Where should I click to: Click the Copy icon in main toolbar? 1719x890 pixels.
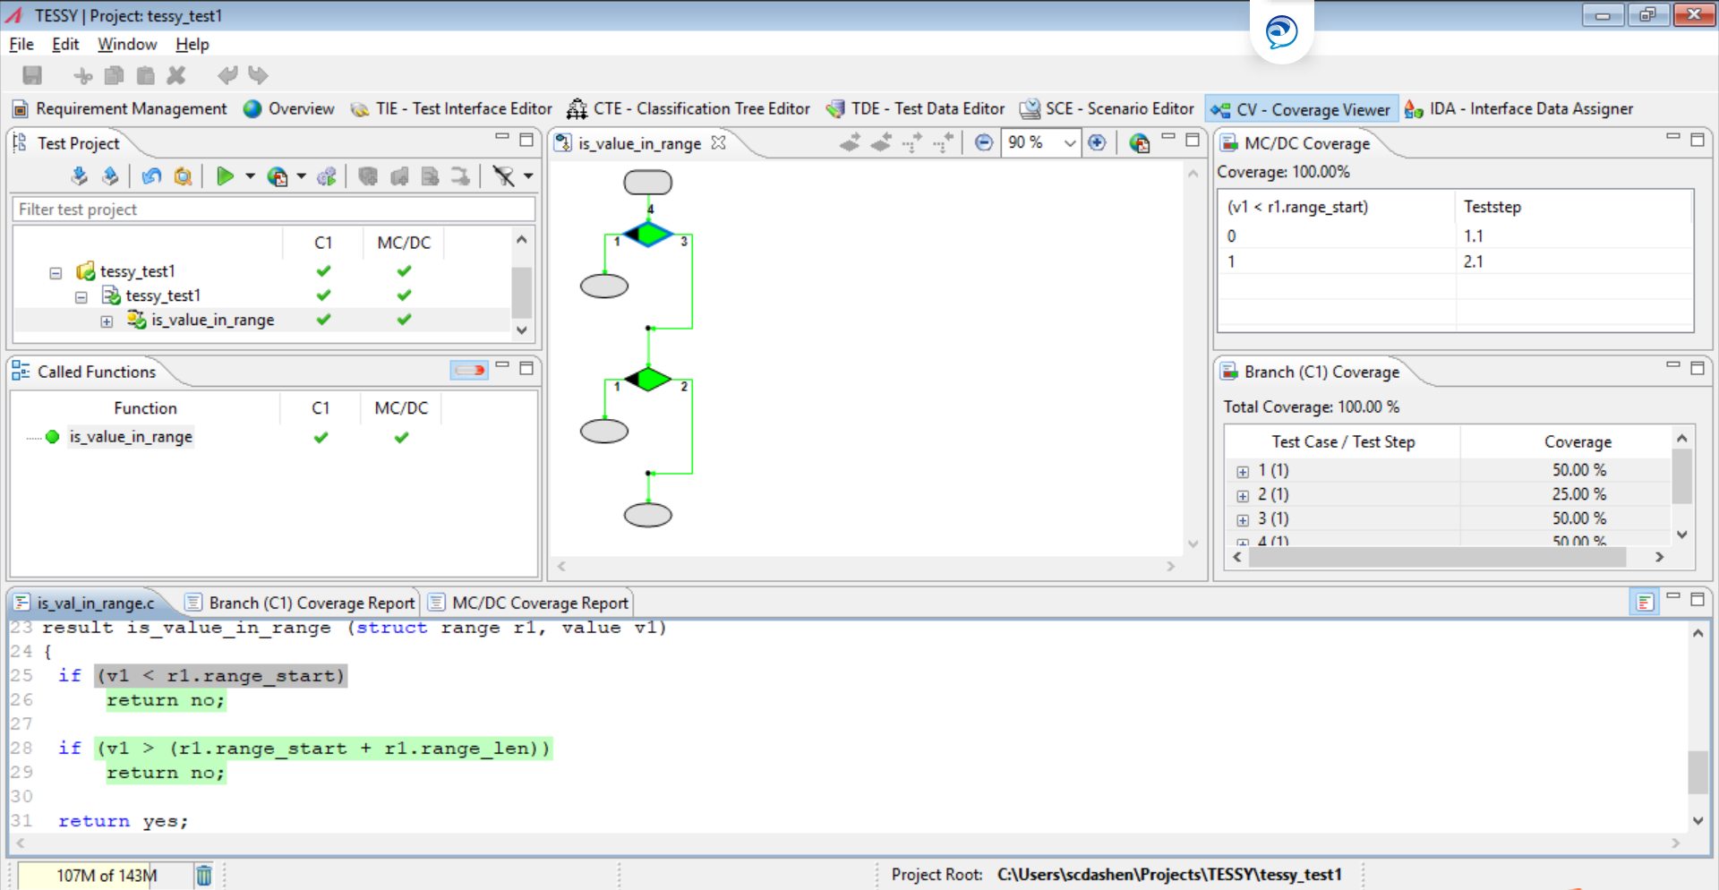115,76
